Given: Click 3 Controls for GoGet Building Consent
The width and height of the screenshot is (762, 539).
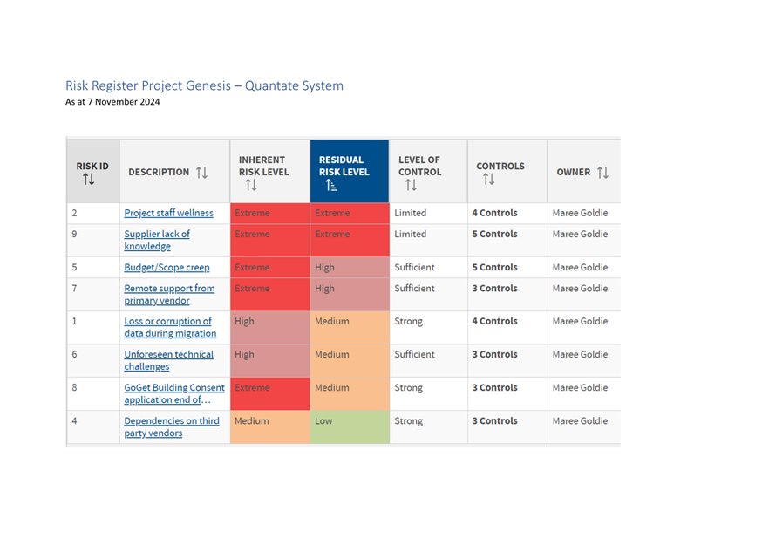Looking at the screenshot, I should pyautogui.click(x=494, y=387).
